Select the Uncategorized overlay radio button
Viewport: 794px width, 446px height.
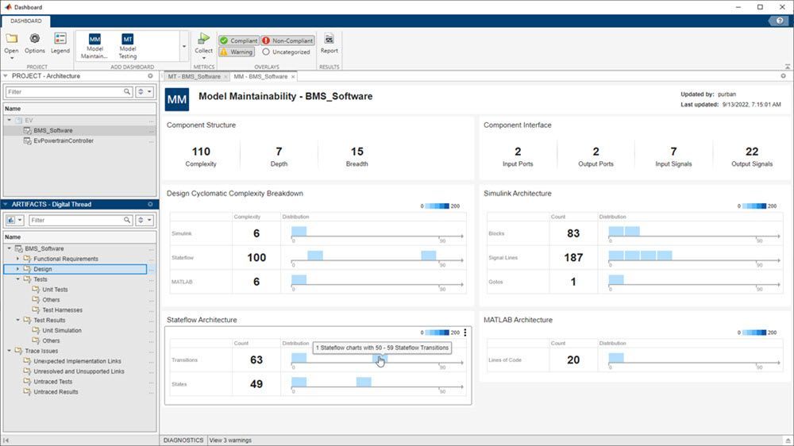coord(266,52)
